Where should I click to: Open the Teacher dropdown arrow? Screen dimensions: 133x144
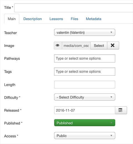pos(111,32)
